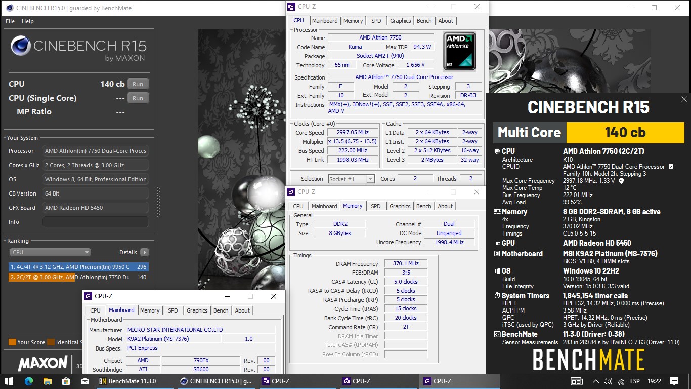Click the MAXON logo at bottom left
Screen dimensions: 691x389
click(42, 363)
